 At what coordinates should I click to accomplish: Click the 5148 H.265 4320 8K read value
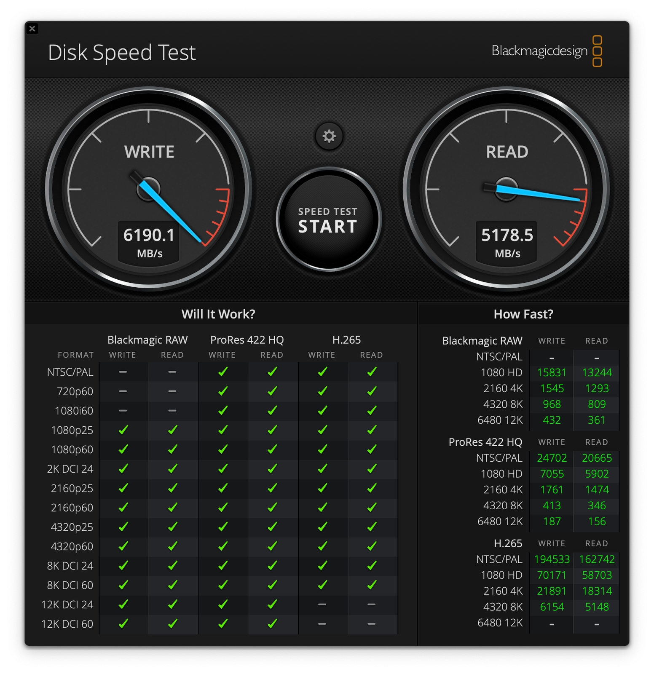click(x=597, y=607)
